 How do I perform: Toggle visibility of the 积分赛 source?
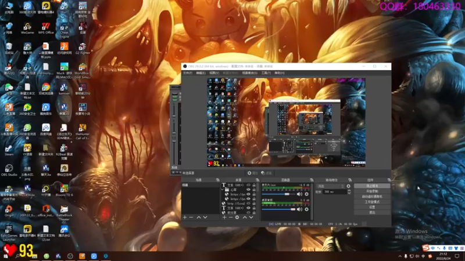249,212
